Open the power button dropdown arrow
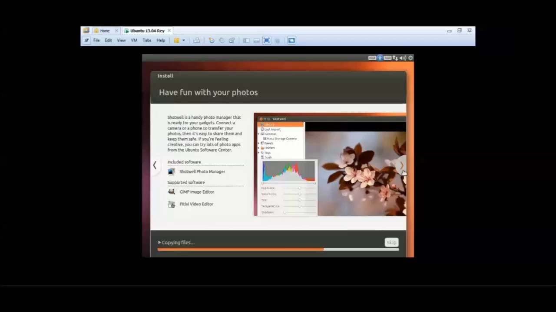556x312 pixels. (183, 40)
